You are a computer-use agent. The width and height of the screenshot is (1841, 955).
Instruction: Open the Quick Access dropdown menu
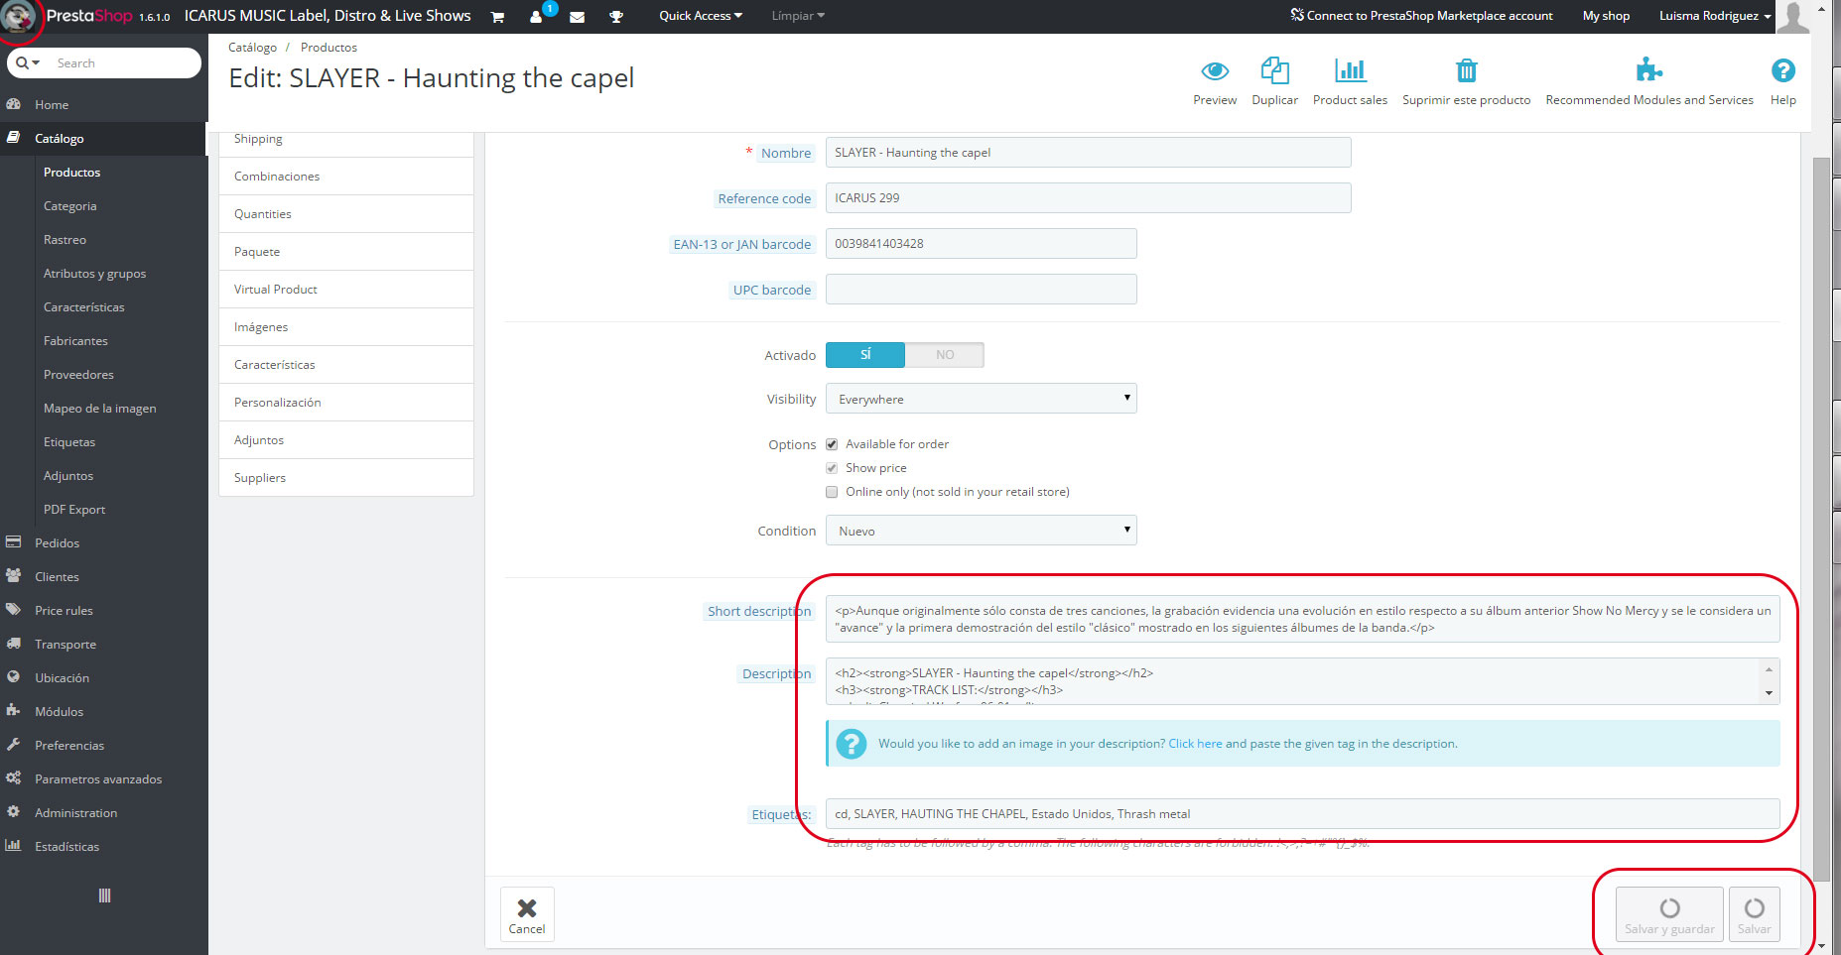pyautogui.click(x=701, y=16)
